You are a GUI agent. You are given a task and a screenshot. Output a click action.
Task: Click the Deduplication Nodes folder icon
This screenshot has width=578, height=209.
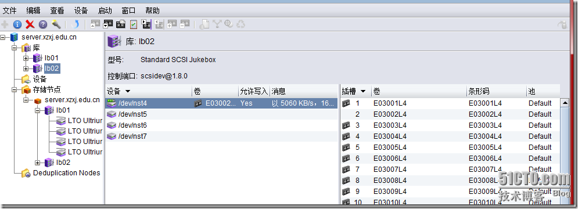[26, 173]
